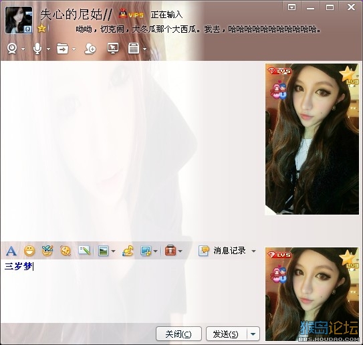
Task: Click the LV5 diamond badge on upper portrait
Action: (279, 71)
